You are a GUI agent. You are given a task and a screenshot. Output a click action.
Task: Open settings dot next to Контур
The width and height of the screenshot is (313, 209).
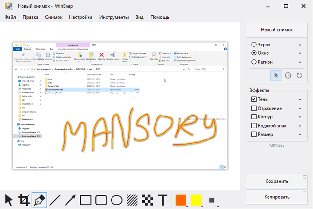coord(299,117)
